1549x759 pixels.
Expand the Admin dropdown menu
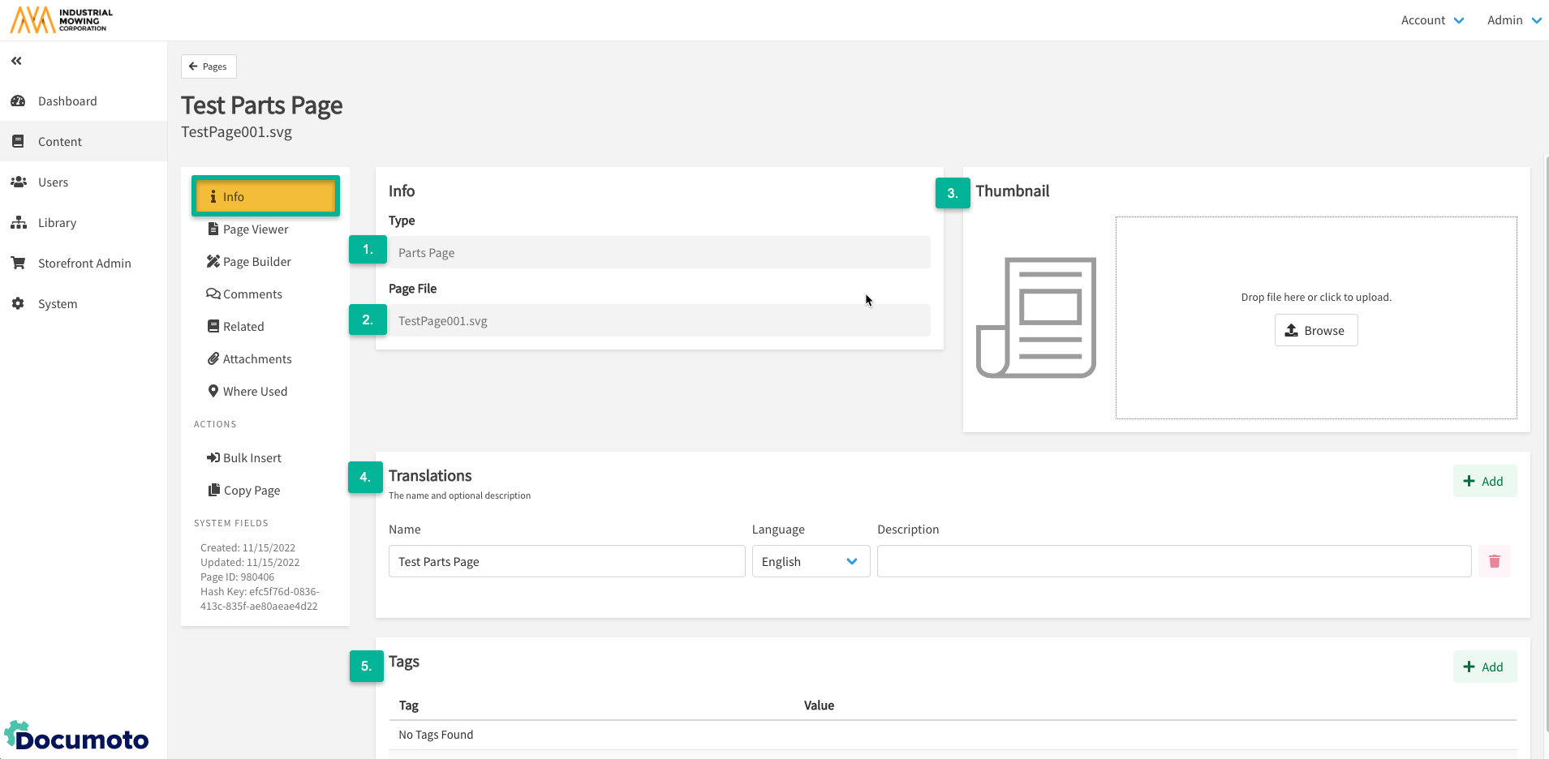pos(1513,20)
